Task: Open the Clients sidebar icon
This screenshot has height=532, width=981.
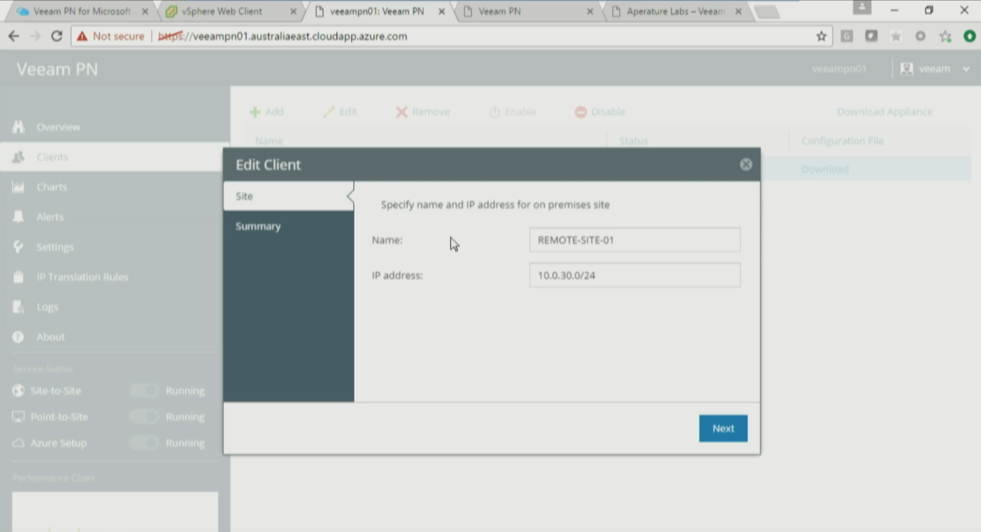Action: point(19,157)
